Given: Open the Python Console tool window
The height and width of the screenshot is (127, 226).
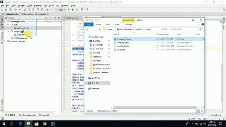Looking at the screenshot, I should coord(27,115).
